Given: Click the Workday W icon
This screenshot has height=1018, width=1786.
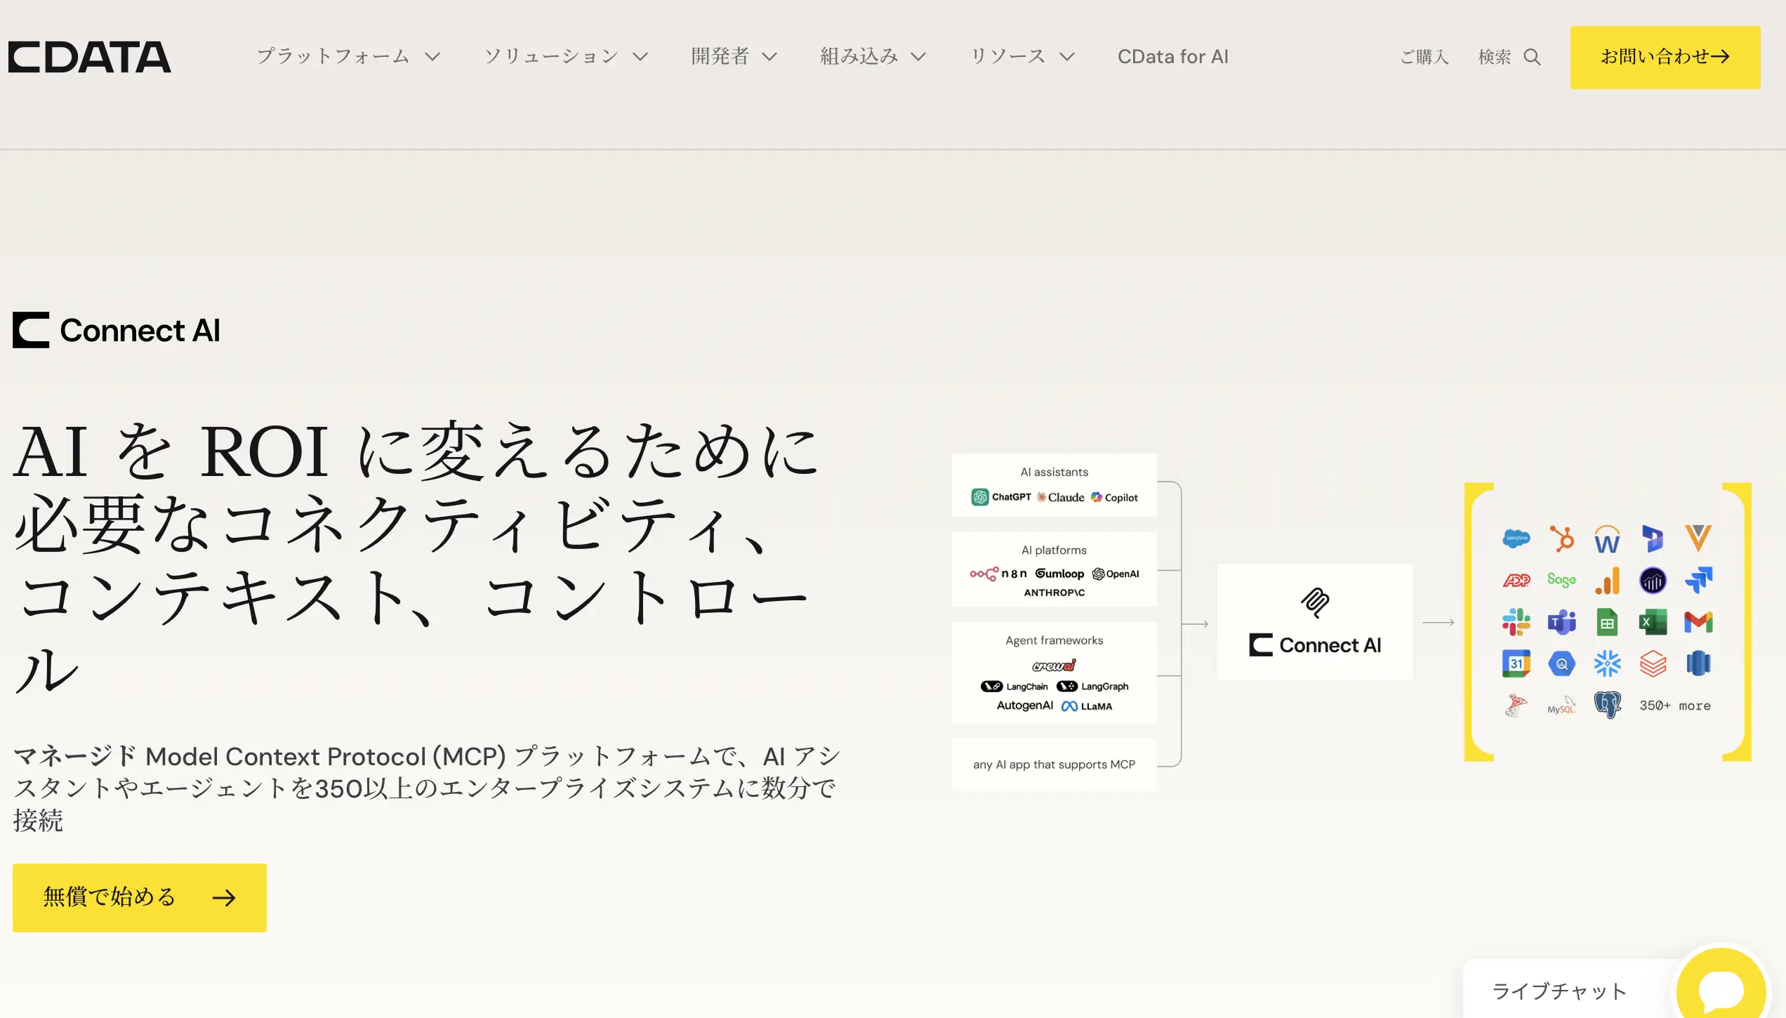Looking at the screenshot, I should tap(1607, 539).
